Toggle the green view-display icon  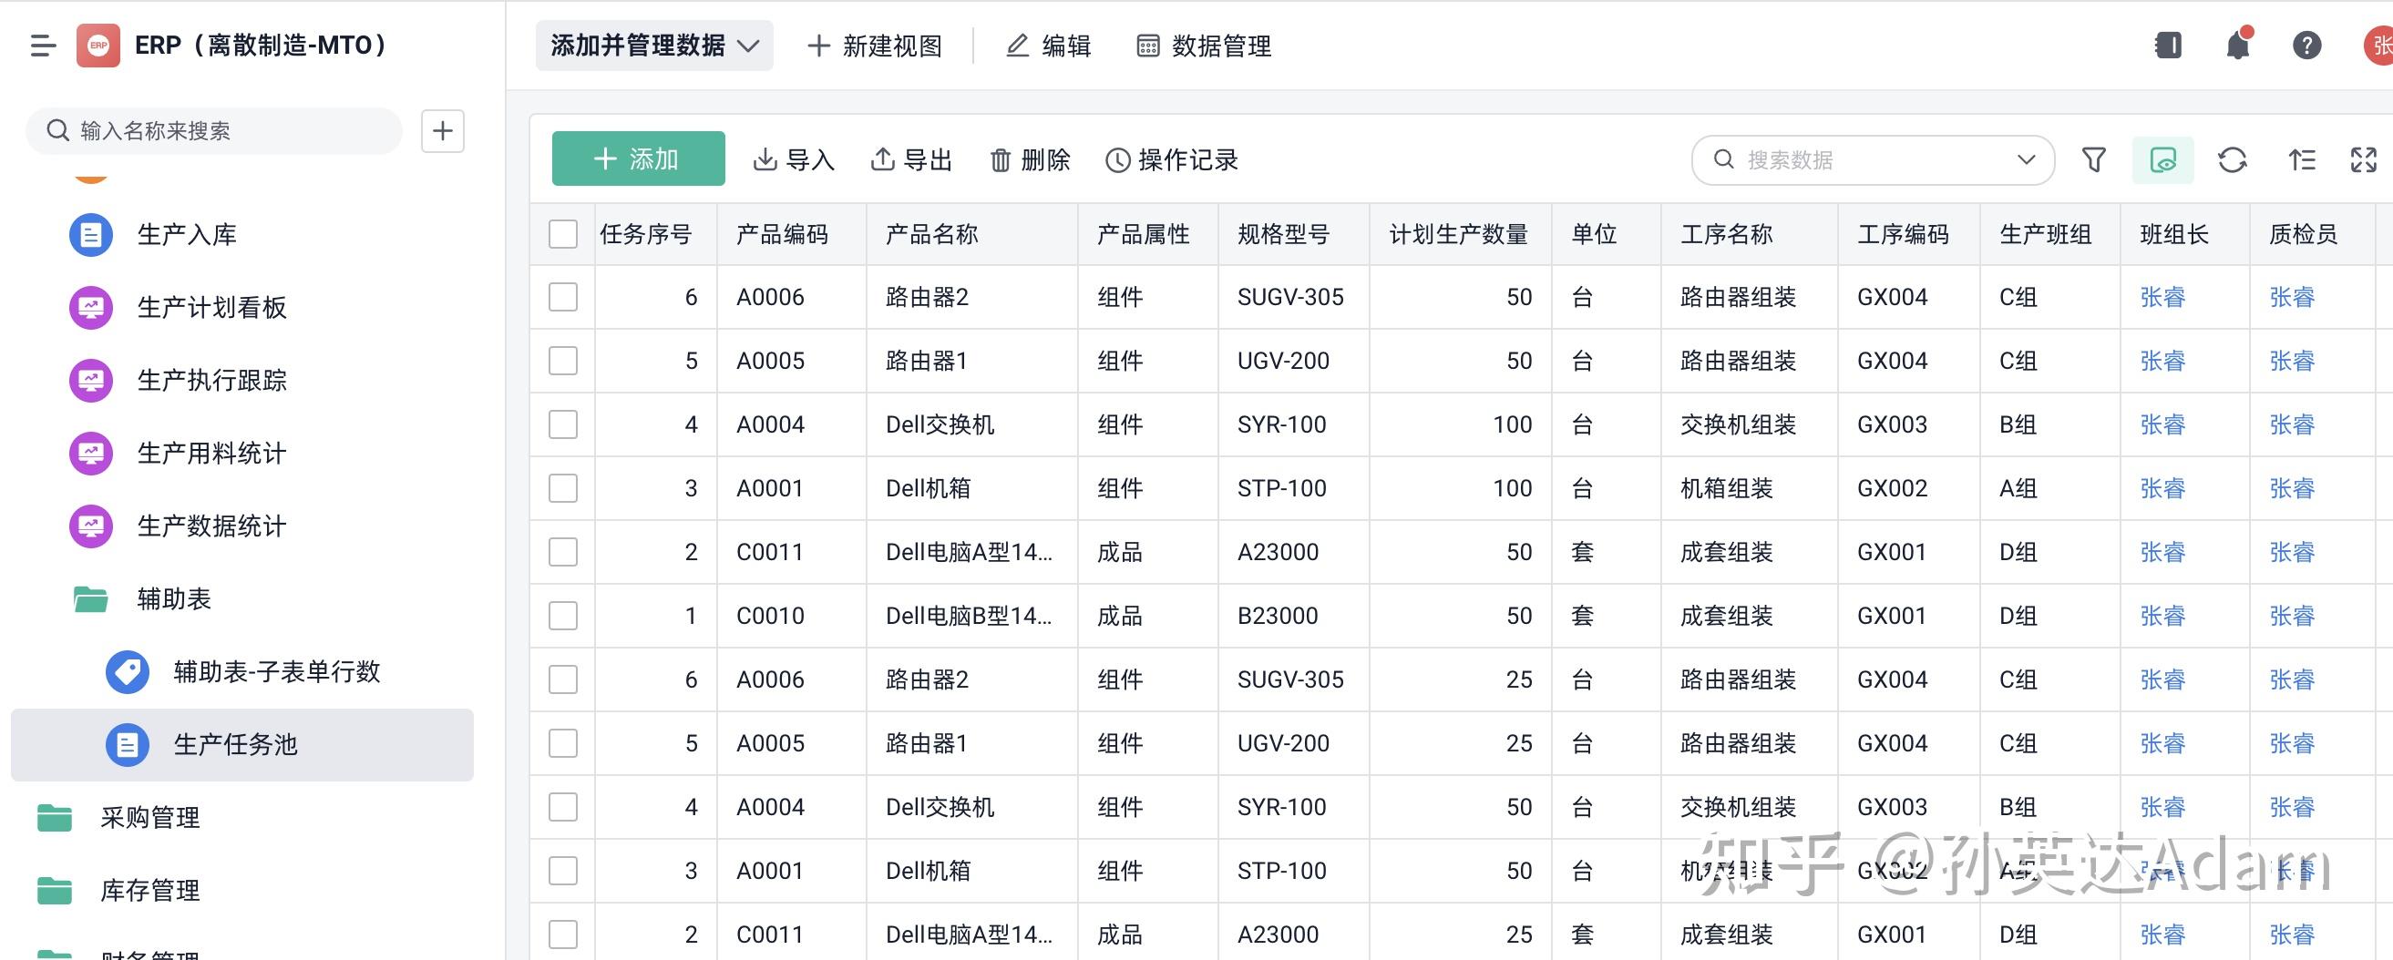click(2163, 159)
